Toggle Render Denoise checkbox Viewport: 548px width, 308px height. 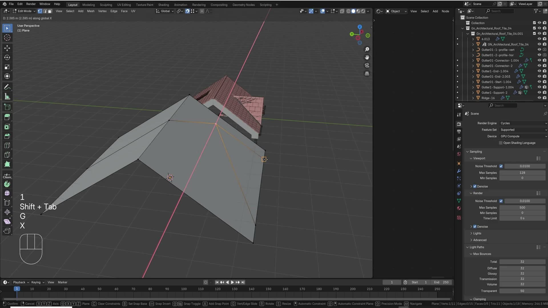[475, 227]
